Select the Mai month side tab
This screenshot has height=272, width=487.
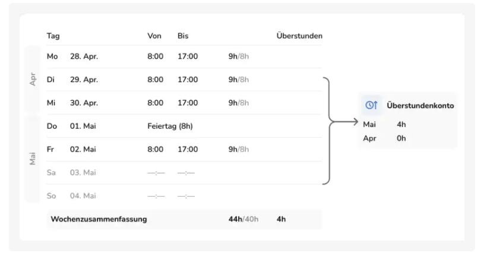click(33, 159)
